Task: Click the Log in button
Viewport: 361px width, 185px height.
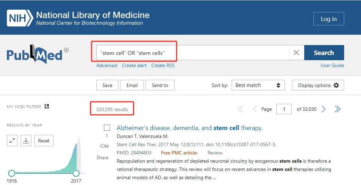Action: point(328,19)
